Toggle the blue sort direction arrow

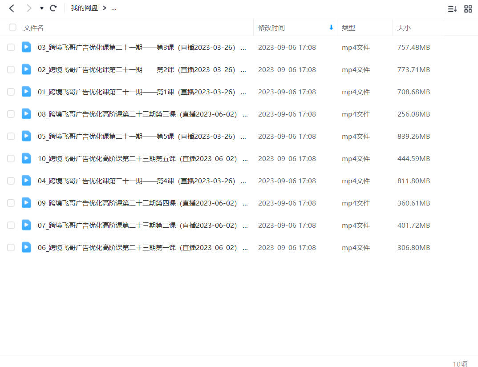pos(331,28)
